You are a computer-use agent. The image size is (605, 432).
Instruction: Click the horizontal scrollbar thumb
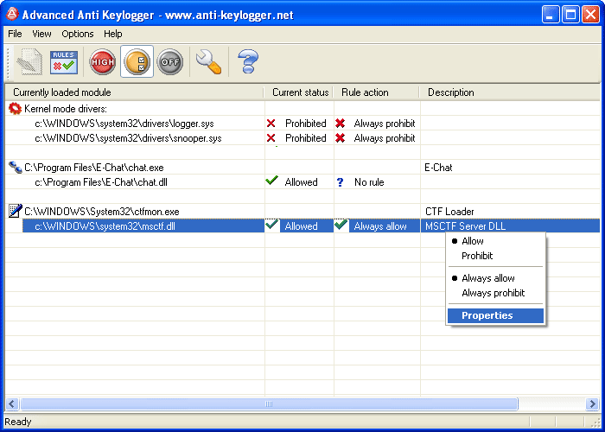(269, 403)
